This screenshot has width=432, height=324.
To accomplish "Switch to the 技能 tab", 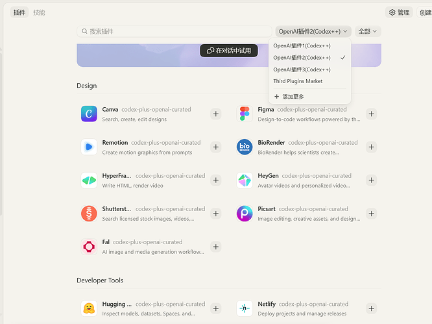I will [x=39, y=12].
